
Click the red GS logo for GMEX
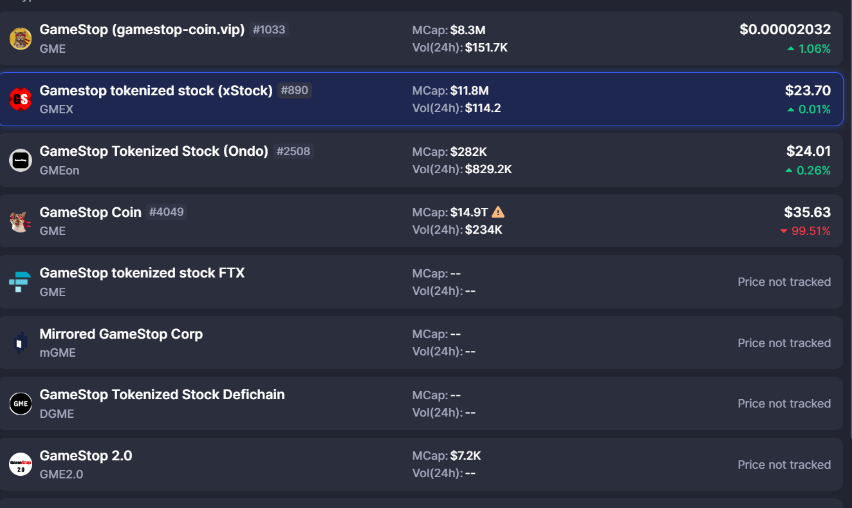pos(21,99)
